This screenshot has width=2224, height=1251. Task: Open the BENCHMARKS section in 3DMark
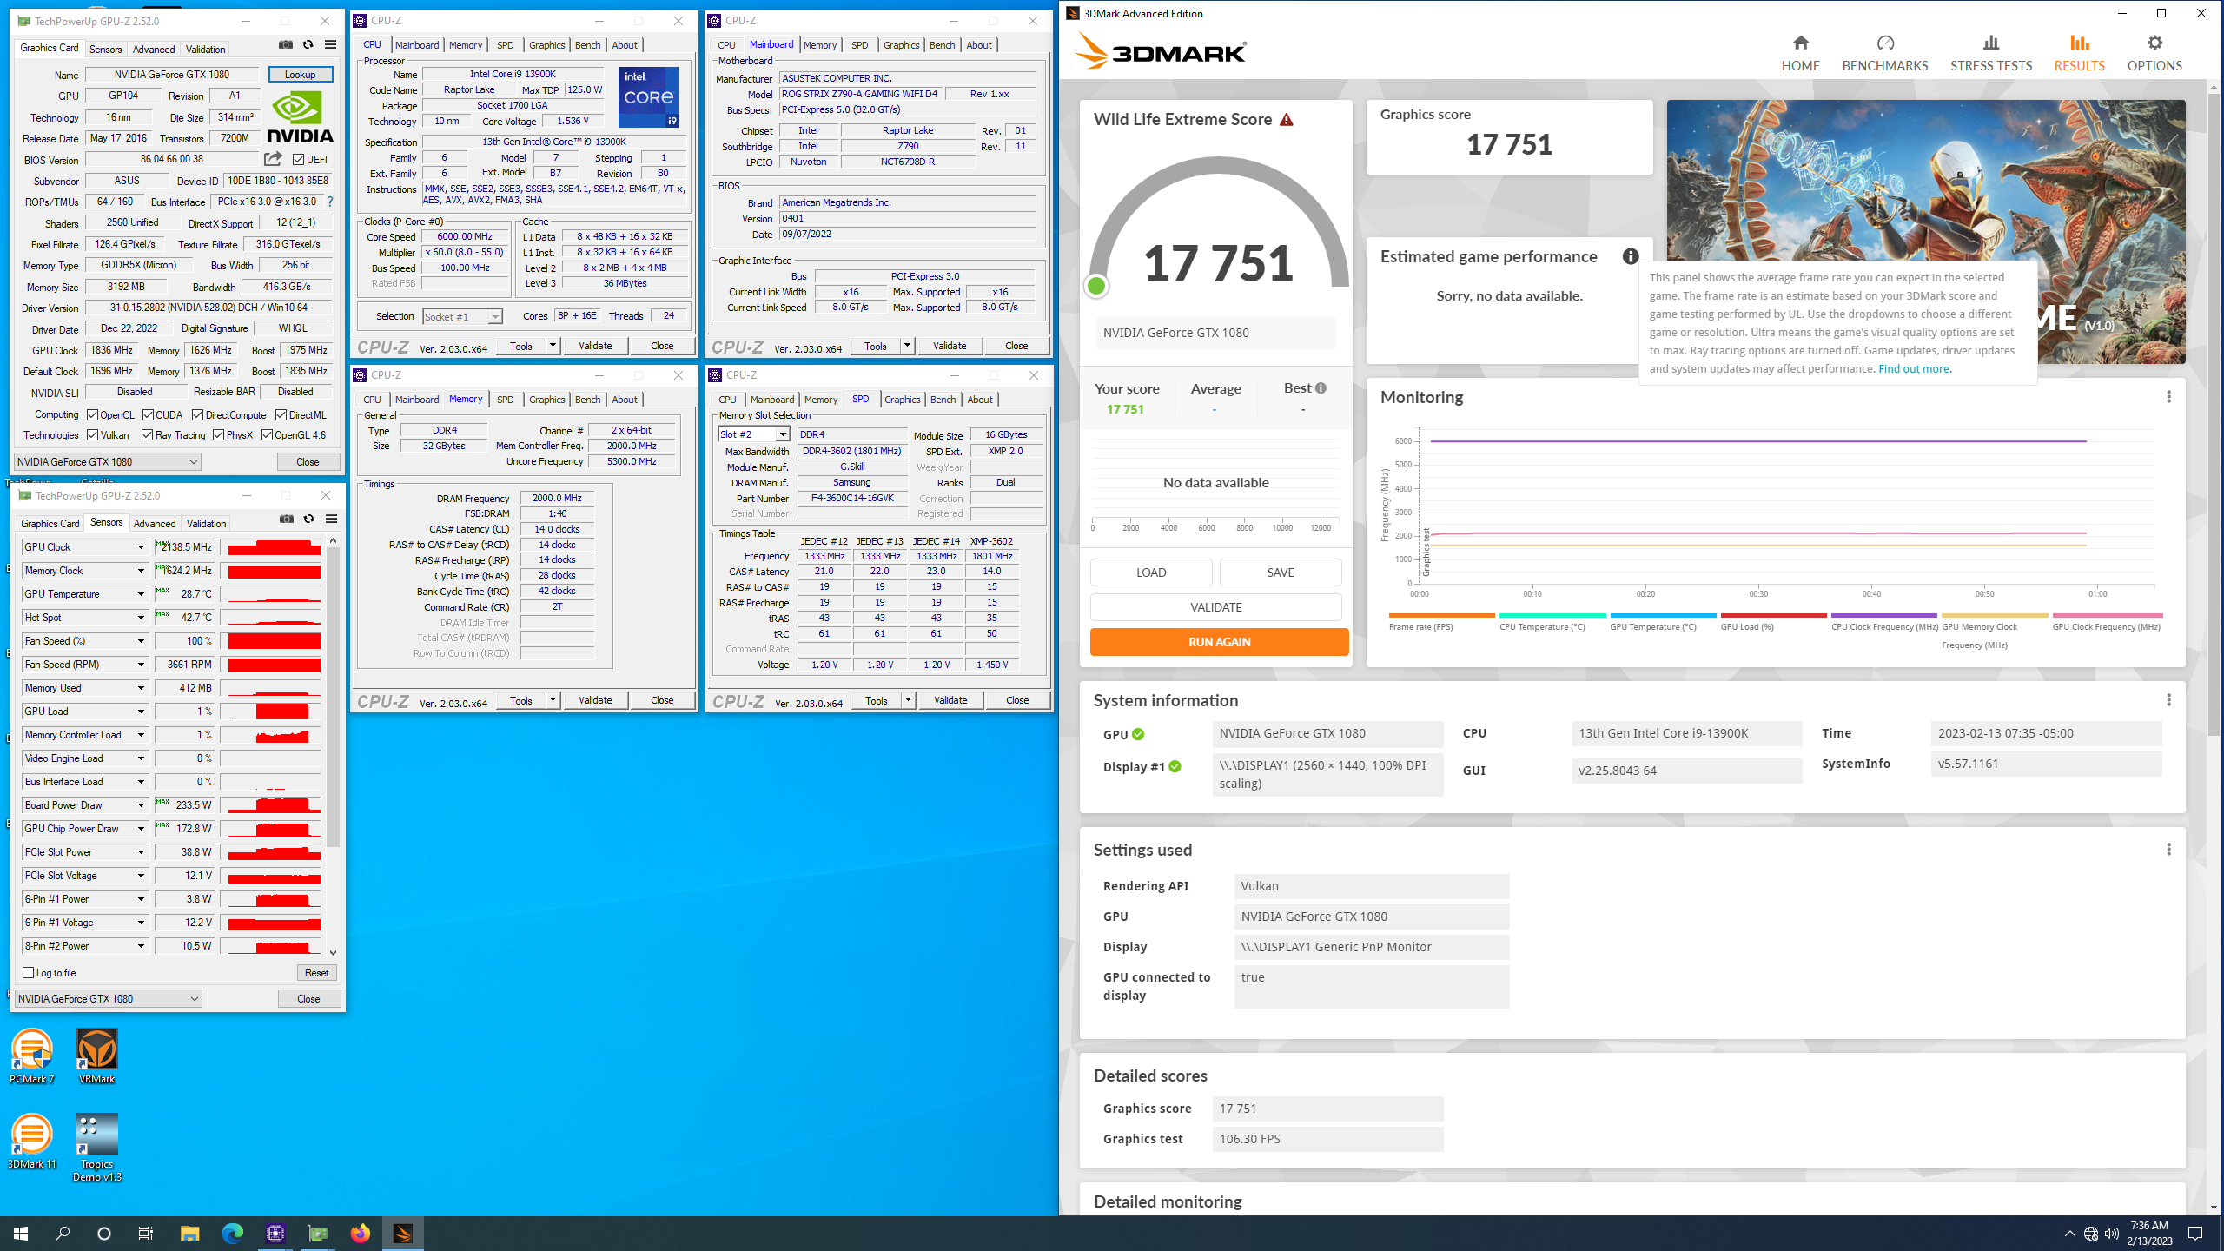pyautogui.click(x=1884, y=53)
